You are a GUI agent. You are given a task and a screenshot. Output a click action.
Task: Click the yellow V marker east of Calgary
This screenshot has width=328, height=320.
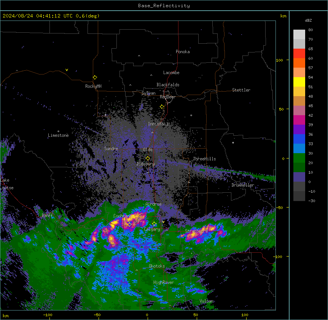(x=163, y=222)
